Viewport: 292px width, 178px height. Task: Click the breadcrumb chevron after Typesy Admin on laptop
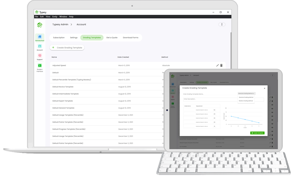tap(71, 24)
